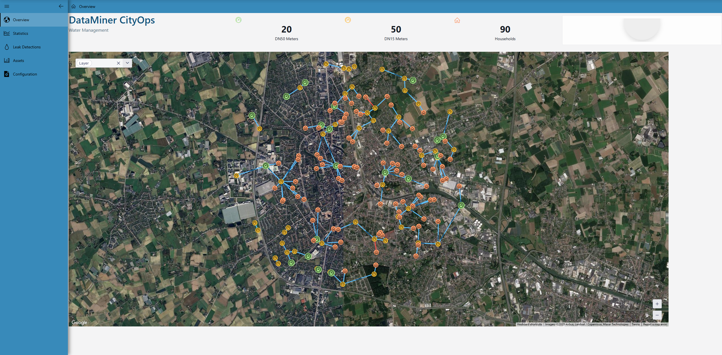This screenshot has width=722, height=355.
Task: Click the map Terms link
Action: (635, 324)
